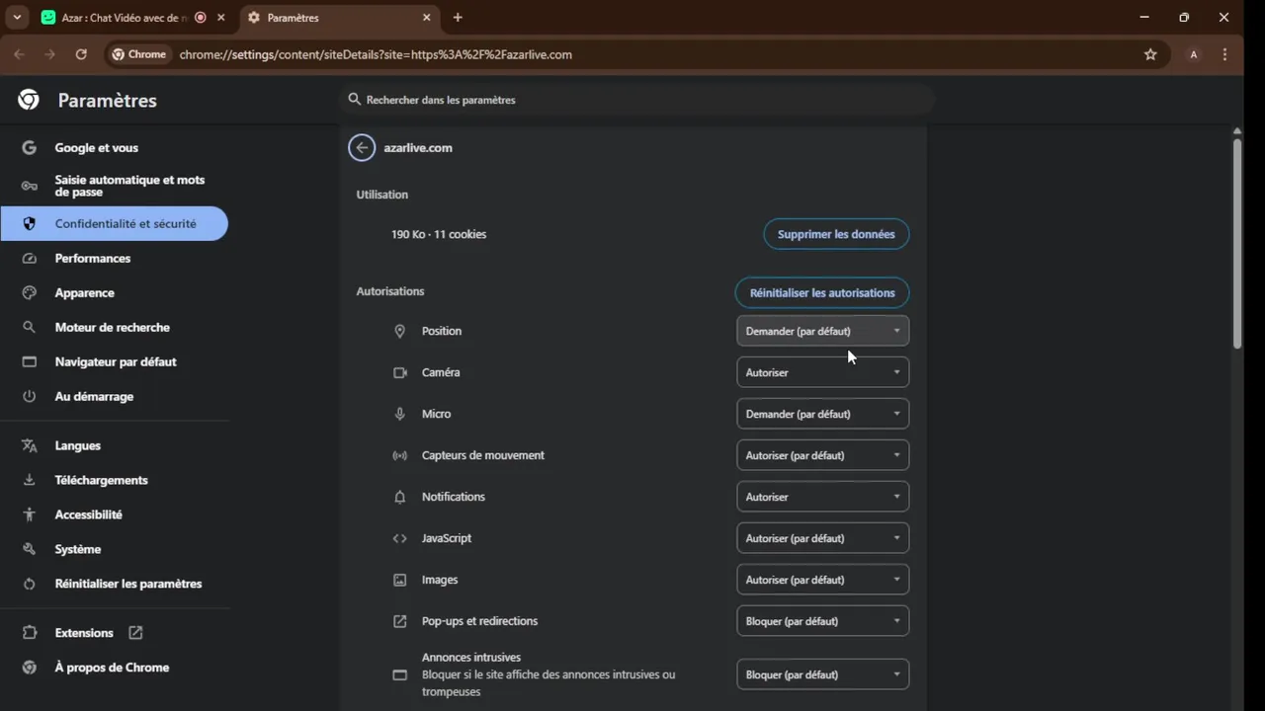
Task: Open the Micro permission dropdown
Action: coord(822,414)
